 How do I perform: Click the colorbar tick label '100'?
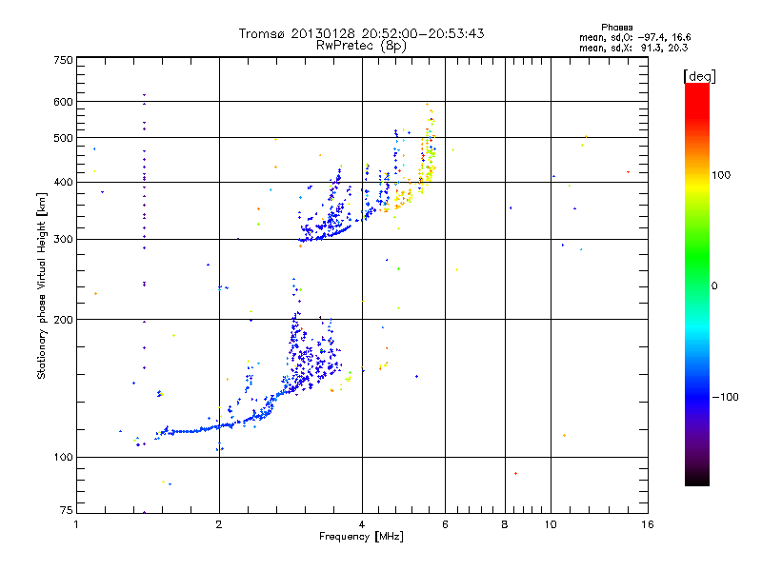coord(721,175)
